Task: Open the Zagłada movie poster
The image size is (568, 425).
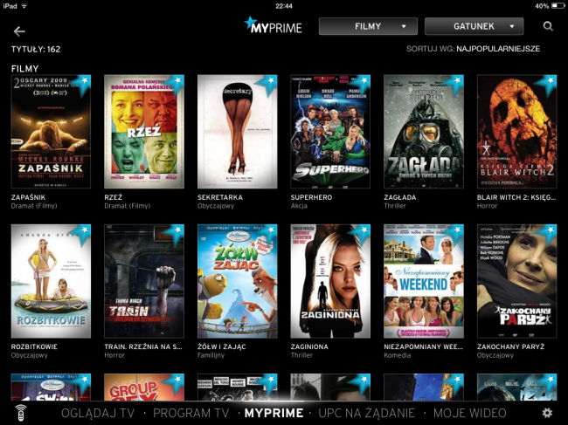Action: pos(424,132)
